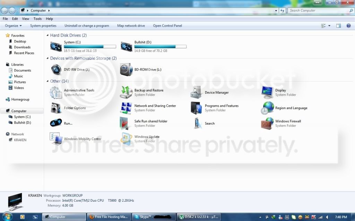355x221 pixels.
Task: Open the Windows Mobility Center icon
Action: [x=56, y=139]
